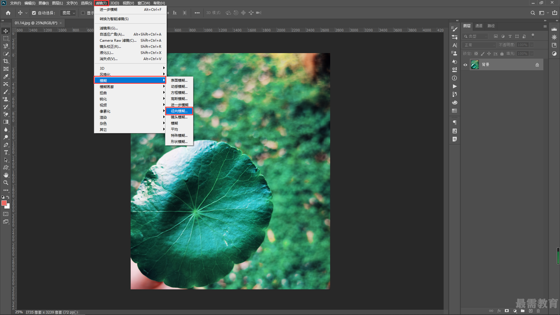
Task: Select the Brush tool
Action: [6, 92]
